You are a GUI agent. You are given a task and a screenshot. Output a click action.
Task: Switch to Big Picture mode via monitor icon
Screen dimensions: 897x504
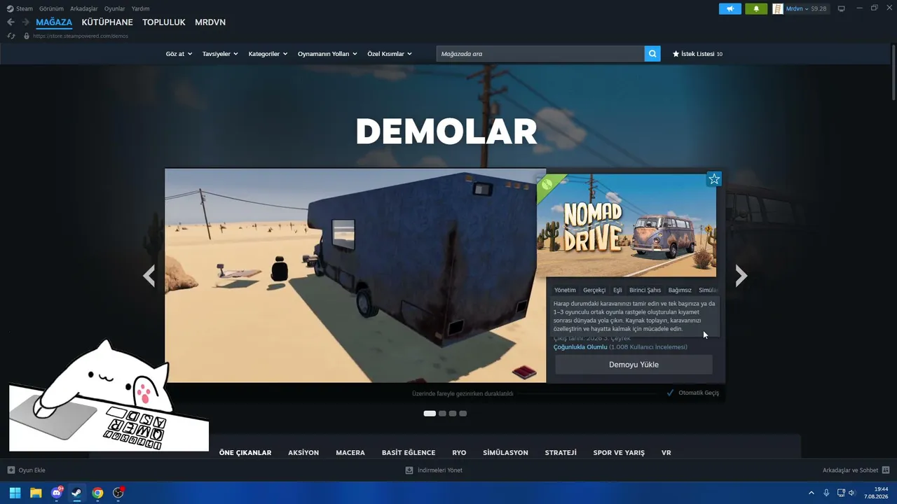tap(842, 8)
